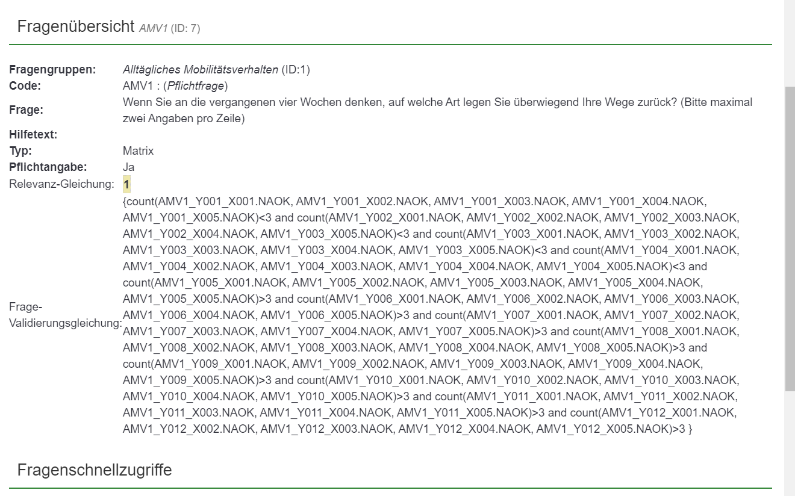Click the Frage label
Viewport: 795px width, 496px height.
(26, 110)
